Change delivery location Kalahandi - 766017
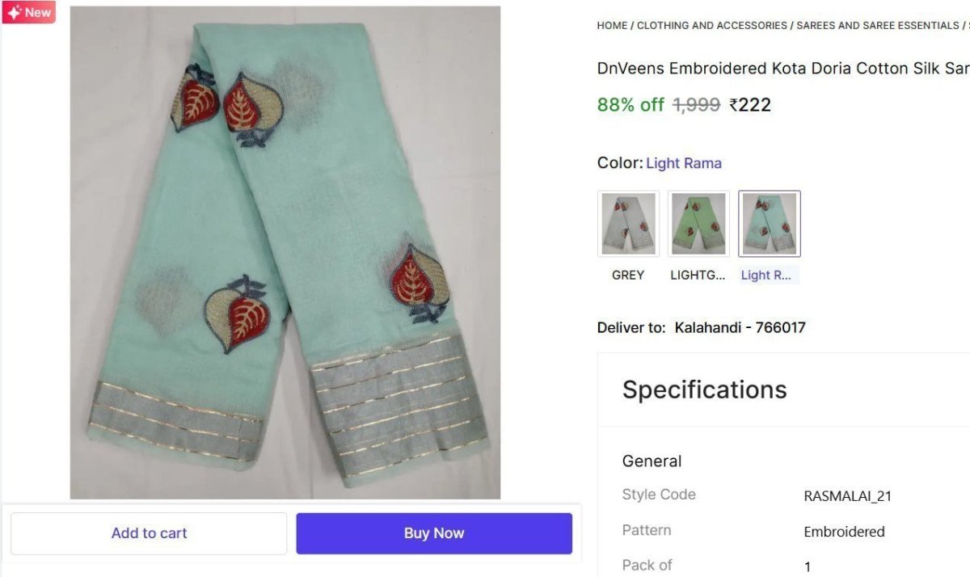Viewport: 970px width, 577px height. 740,327
